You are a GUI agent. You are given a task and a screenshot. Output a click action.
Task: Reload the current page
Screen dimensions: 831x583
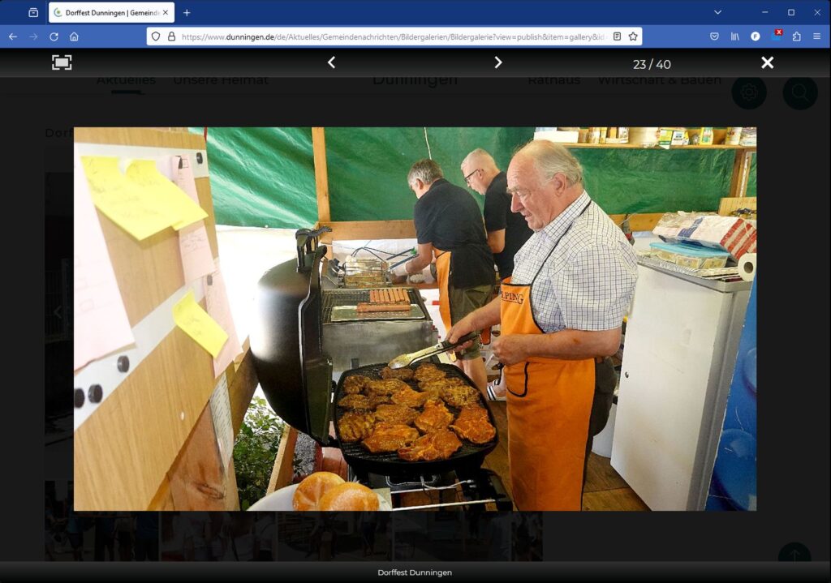(x=54, y=36)
